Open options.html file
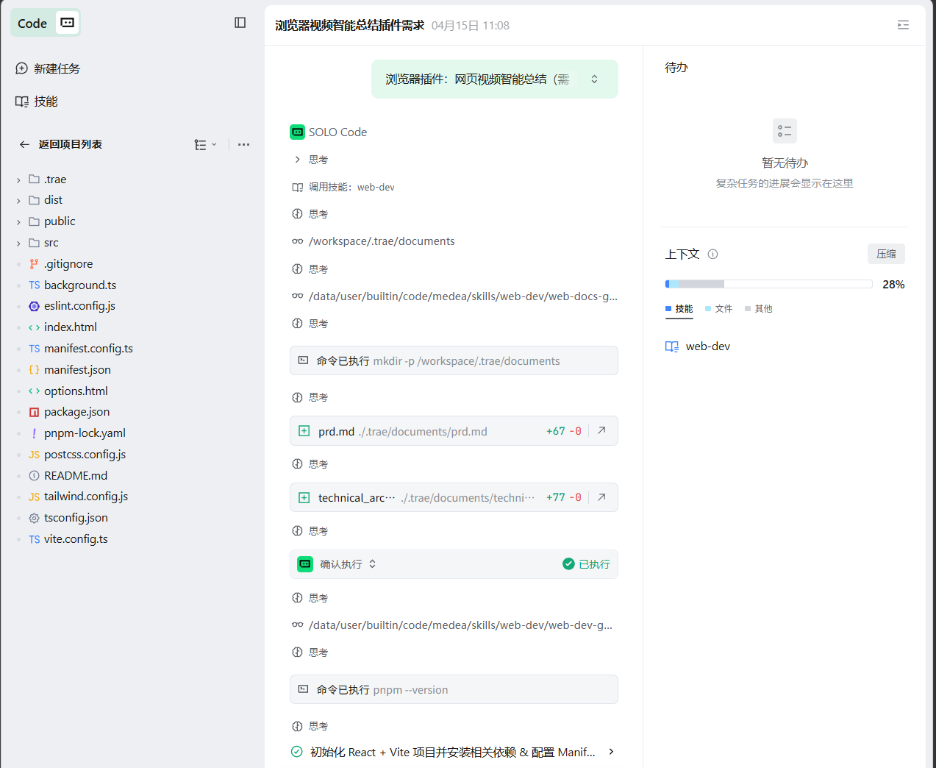 click(68, 391)
